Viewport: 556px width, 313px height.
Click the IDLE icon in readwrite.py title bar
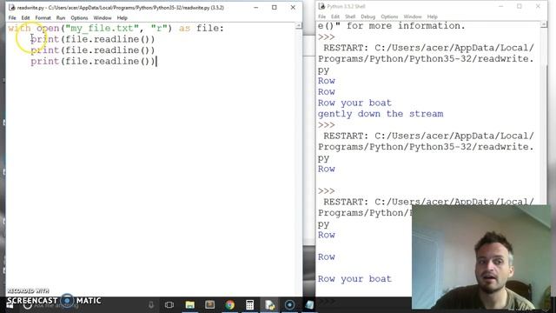tap(11, 7)
